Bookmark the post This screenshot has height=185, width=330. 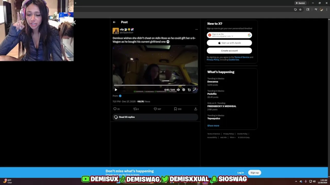tap(175, 109)
